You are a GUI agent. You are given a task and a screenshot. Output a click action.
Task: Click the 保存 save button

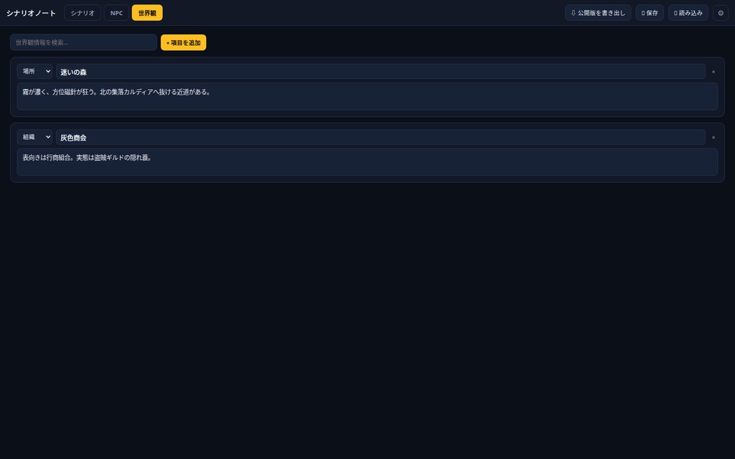pos(649,13)
